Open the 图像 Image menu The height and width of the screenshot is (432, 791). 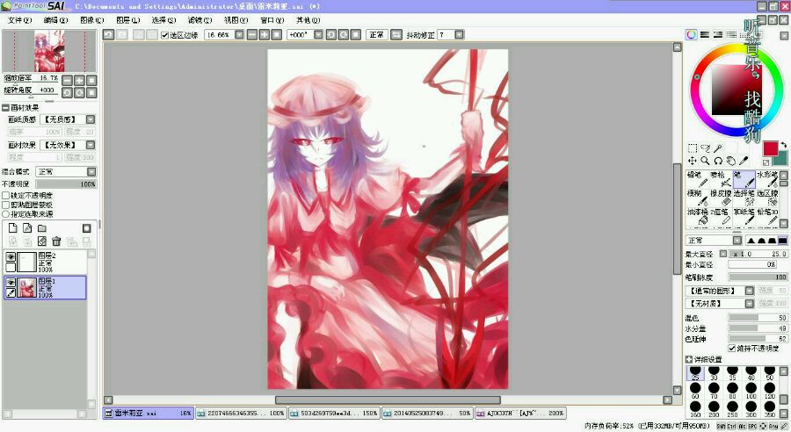91,20
